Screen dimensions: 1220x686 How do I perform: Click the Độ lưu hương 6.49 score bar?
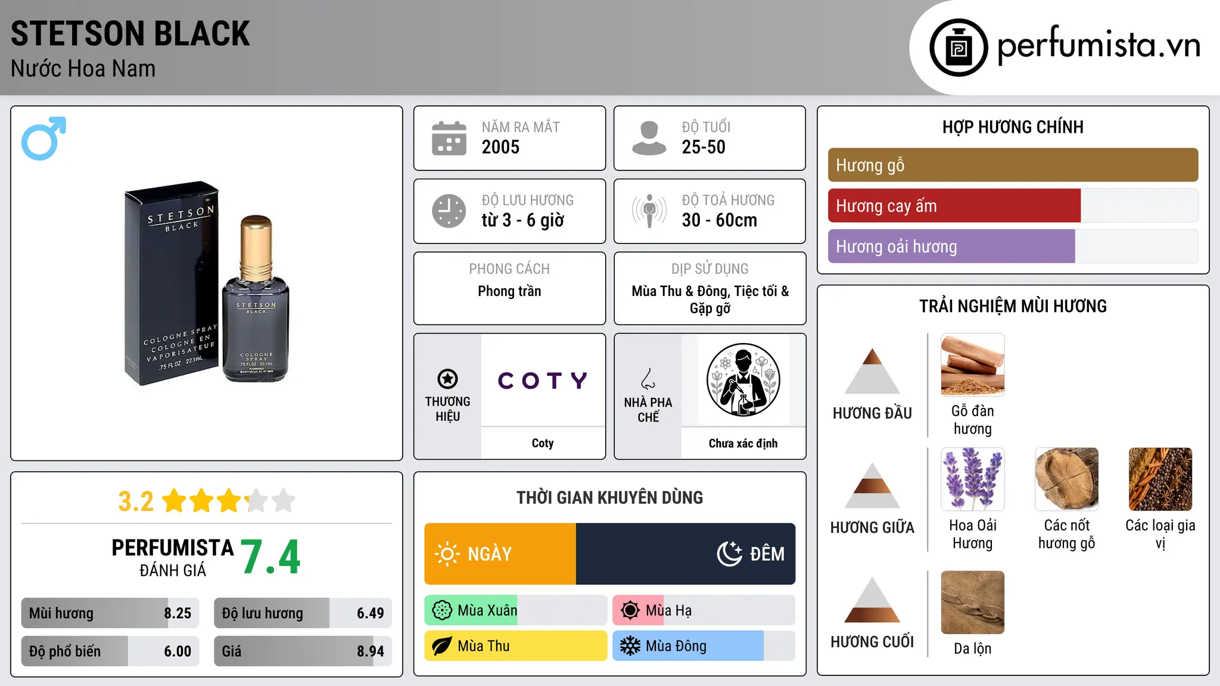point(303,613)
